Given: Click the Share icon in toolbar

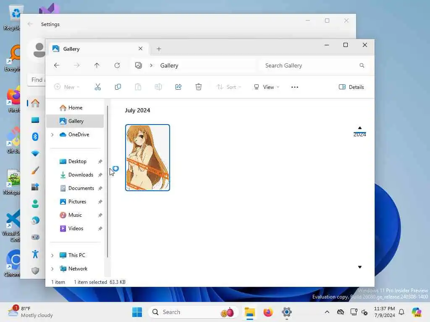Looking at the screenshot, I should (178, 87).
